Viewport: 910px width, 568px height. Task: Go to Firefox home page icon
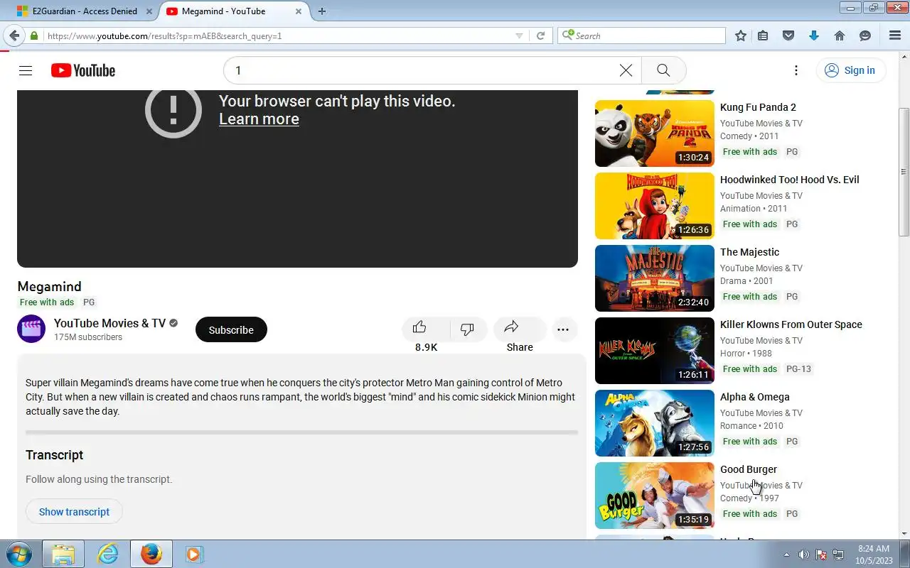pos(840,35)
